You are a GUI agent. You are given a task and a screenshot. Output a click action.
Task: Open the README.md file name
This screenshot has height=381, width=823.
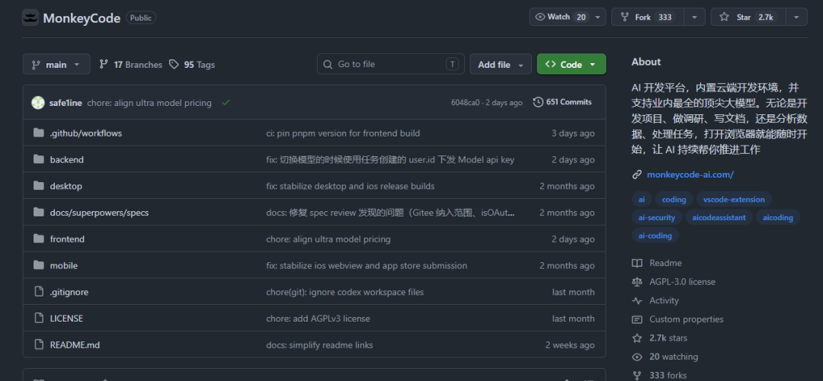[75, 344]
